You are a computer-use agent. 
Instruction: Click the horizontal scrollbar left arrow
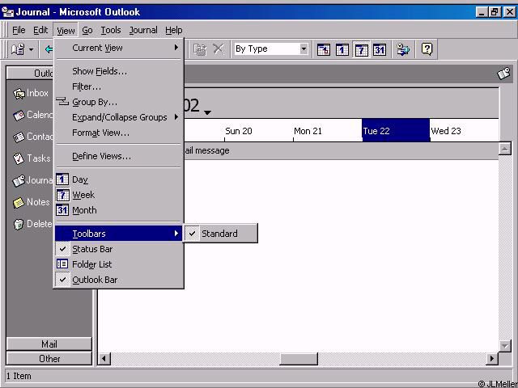[104, 359]
